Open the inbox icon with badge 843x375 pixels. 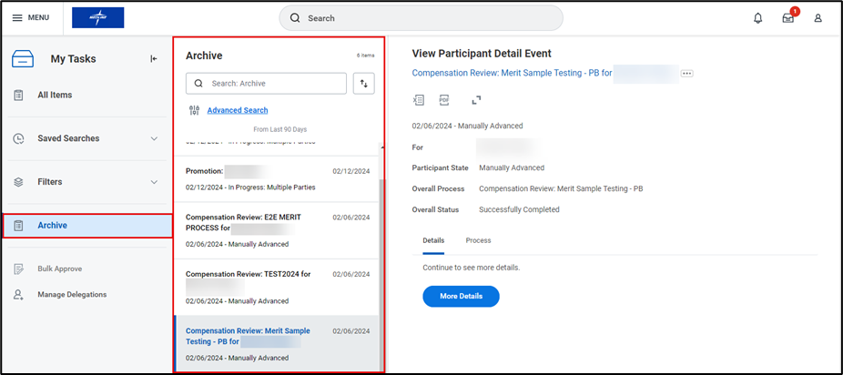(787, 18)
